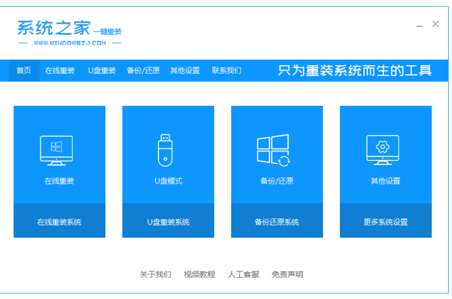Viewport: 452px width, 299px height.
Task: Close the application with the X icon
Action: 435,24
